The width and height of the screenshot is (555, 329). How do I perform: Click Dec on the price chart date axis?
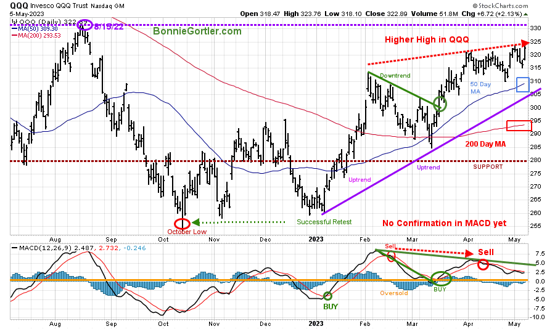pyautogui.click(x=265, y=240)
